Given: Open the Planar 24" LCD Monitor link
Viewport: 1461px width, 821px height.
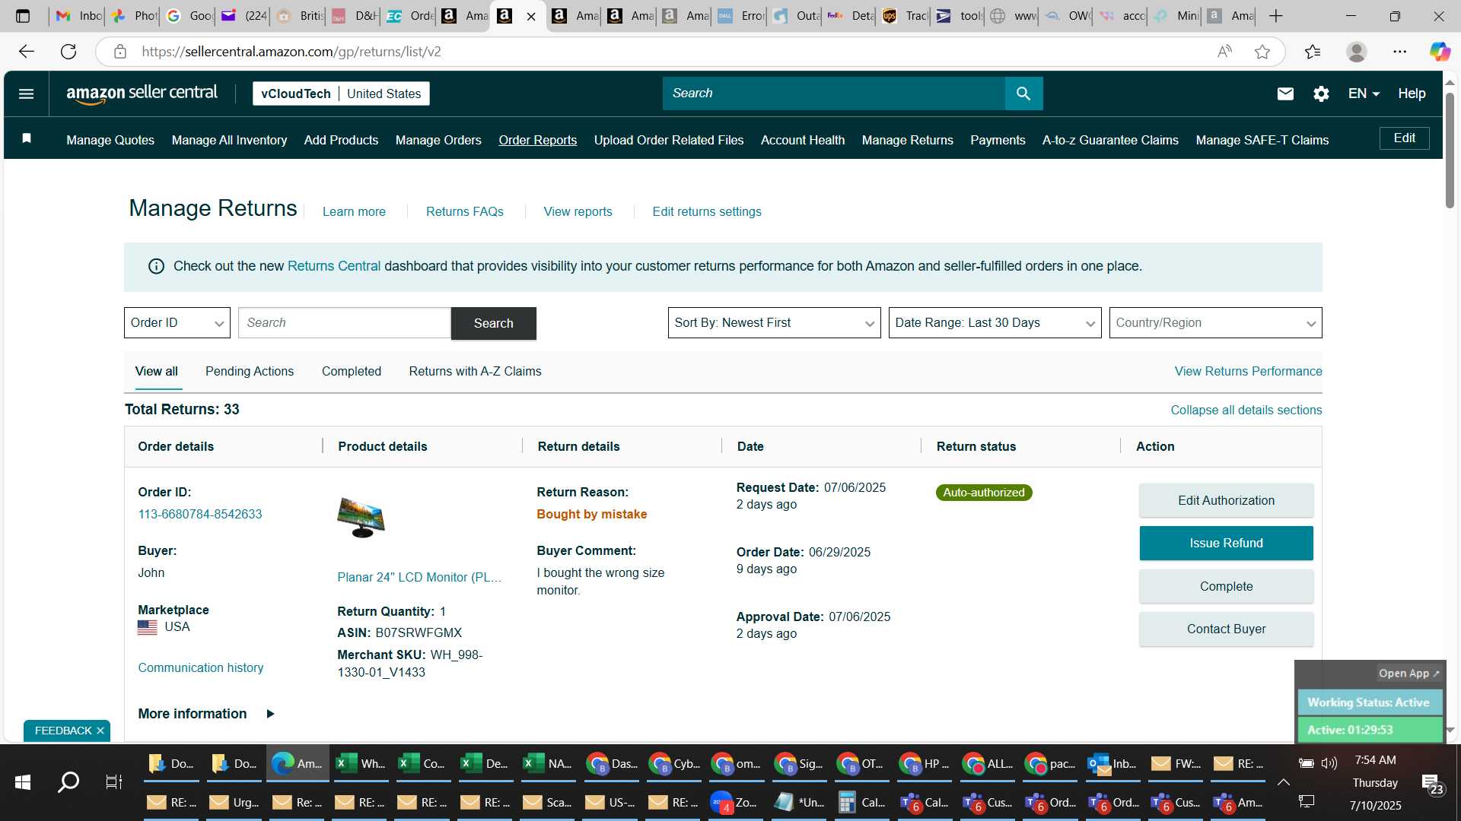Looking at the screenshot, I should 419,577.
